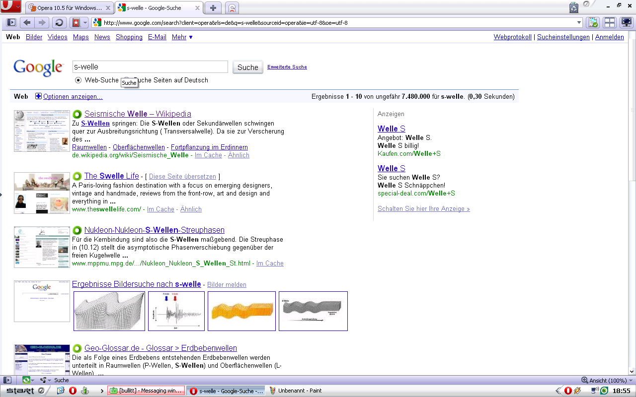Open Shopping in Google top navigation
The width and height of the screenshot is (636, 397).
point(129,37)
